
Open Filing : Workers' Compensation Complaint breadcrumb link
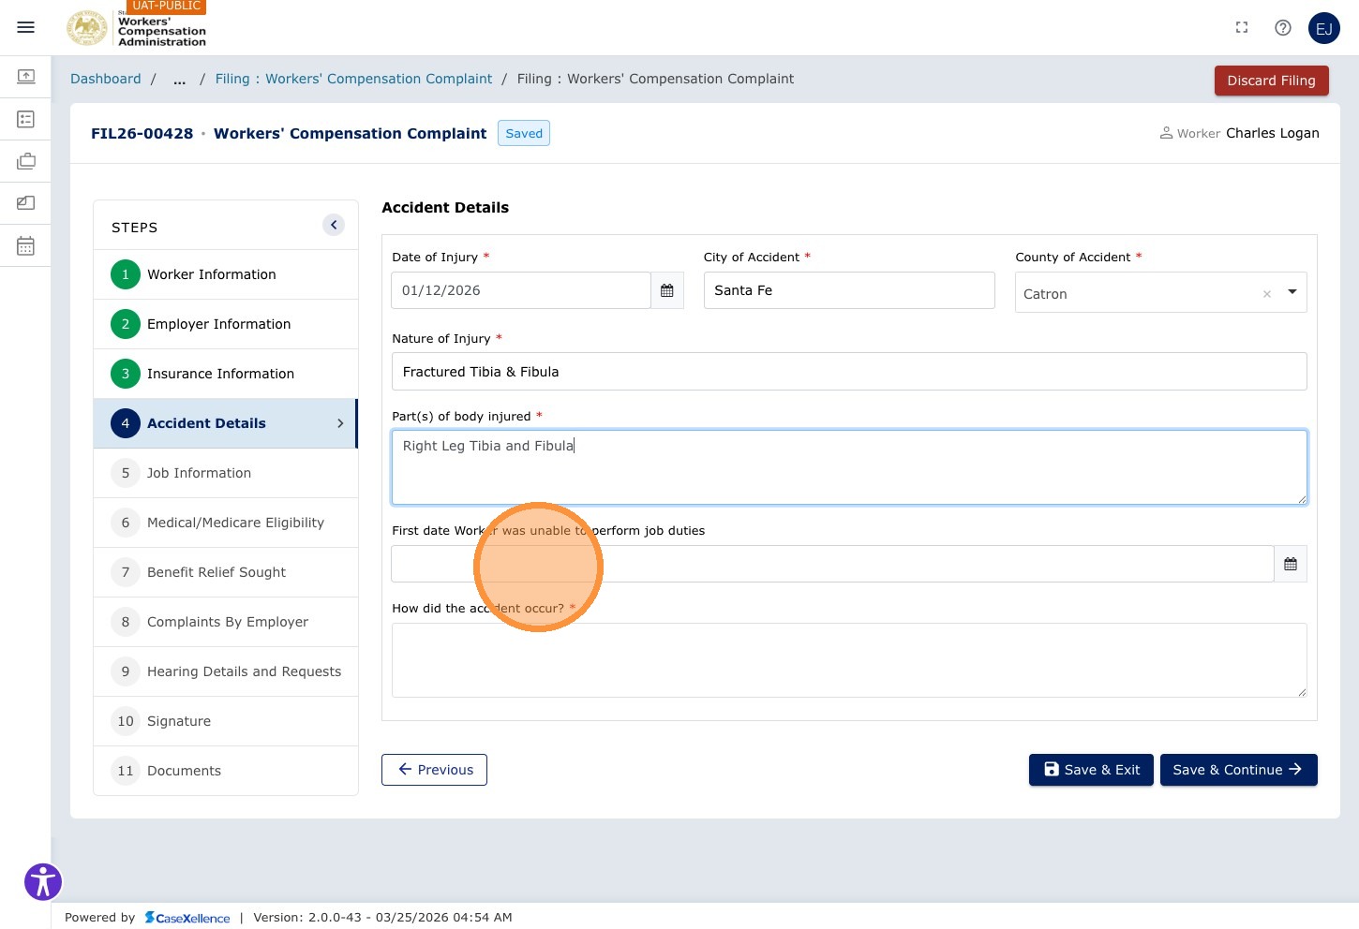coord(353,80)
